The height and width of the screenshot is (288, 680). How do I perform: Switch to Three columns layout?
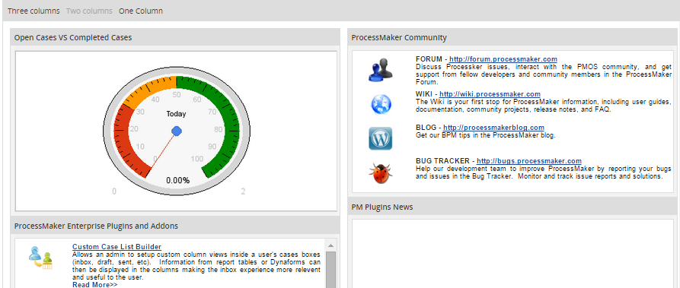pyautogui.click(x=34, y=11)
